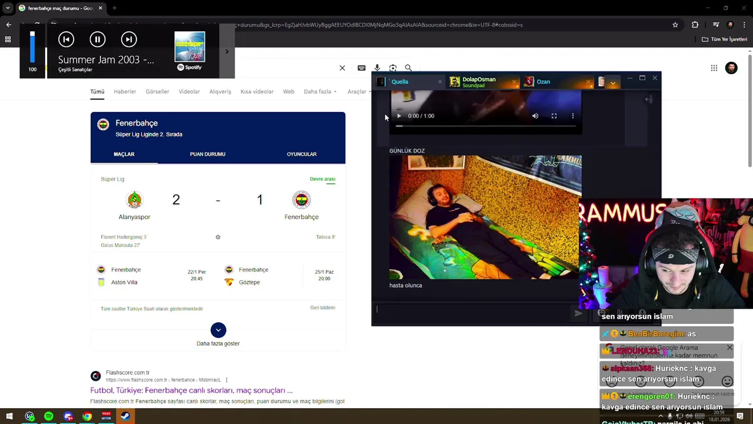Open Google Chrome from the taskbar

[x=87, y=416]
